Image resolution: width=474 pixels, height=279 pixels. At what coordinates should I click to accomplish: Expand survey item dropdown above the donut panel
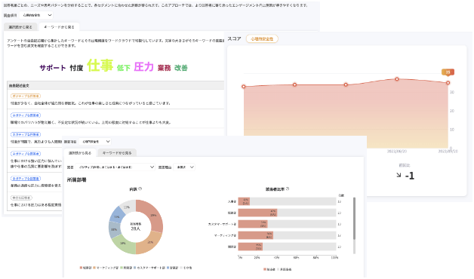point(95,141)
